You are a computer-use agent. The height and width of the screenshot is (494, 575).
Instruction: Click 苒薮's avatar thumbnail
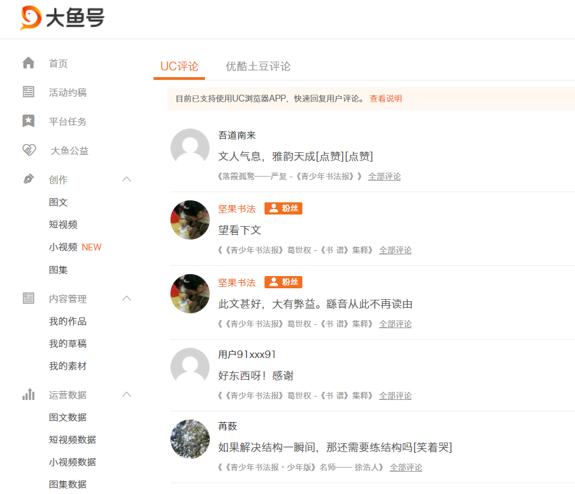(190, 439)
